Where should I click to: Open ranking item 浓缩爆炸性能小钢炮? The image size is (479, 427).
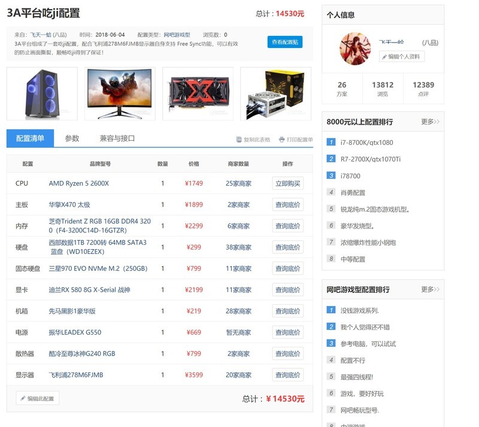click(x=368, y=243)
